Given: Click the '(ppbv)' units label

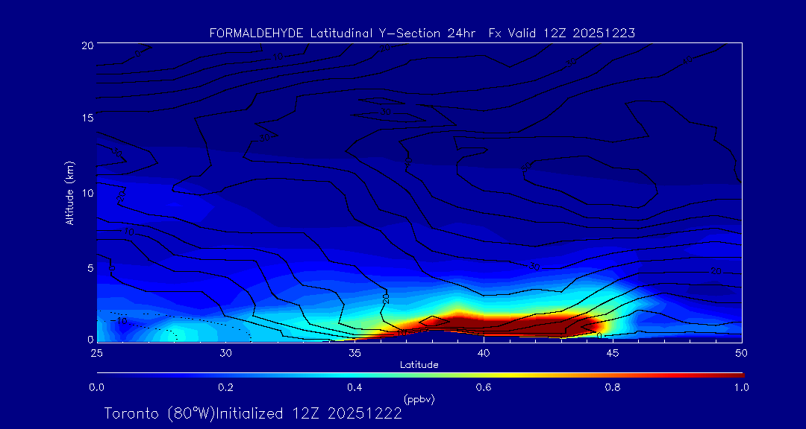Looking at the screenshot, I should pos(419,398).
